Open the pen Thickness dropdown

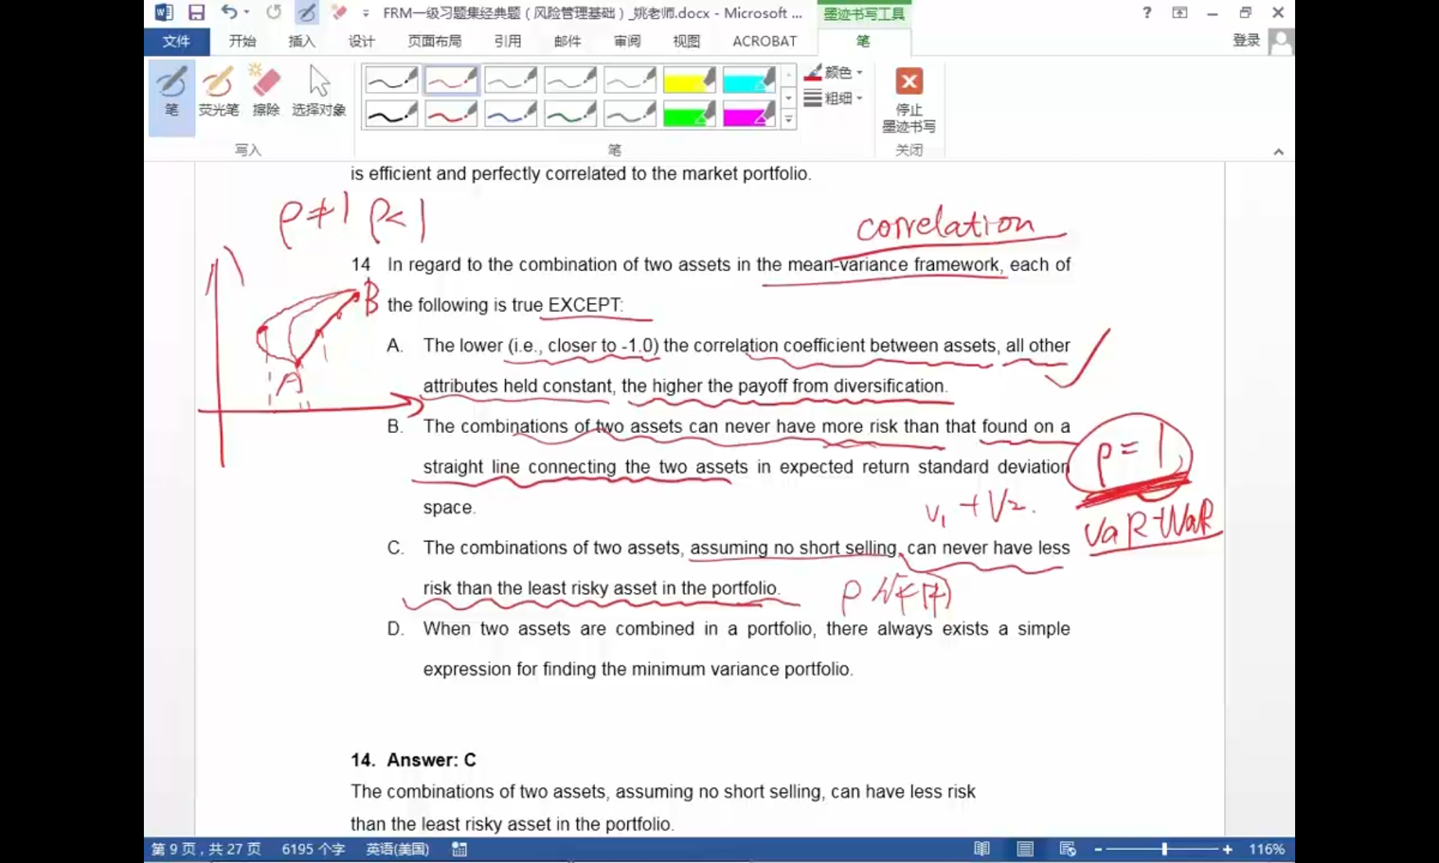pos(835,98)
